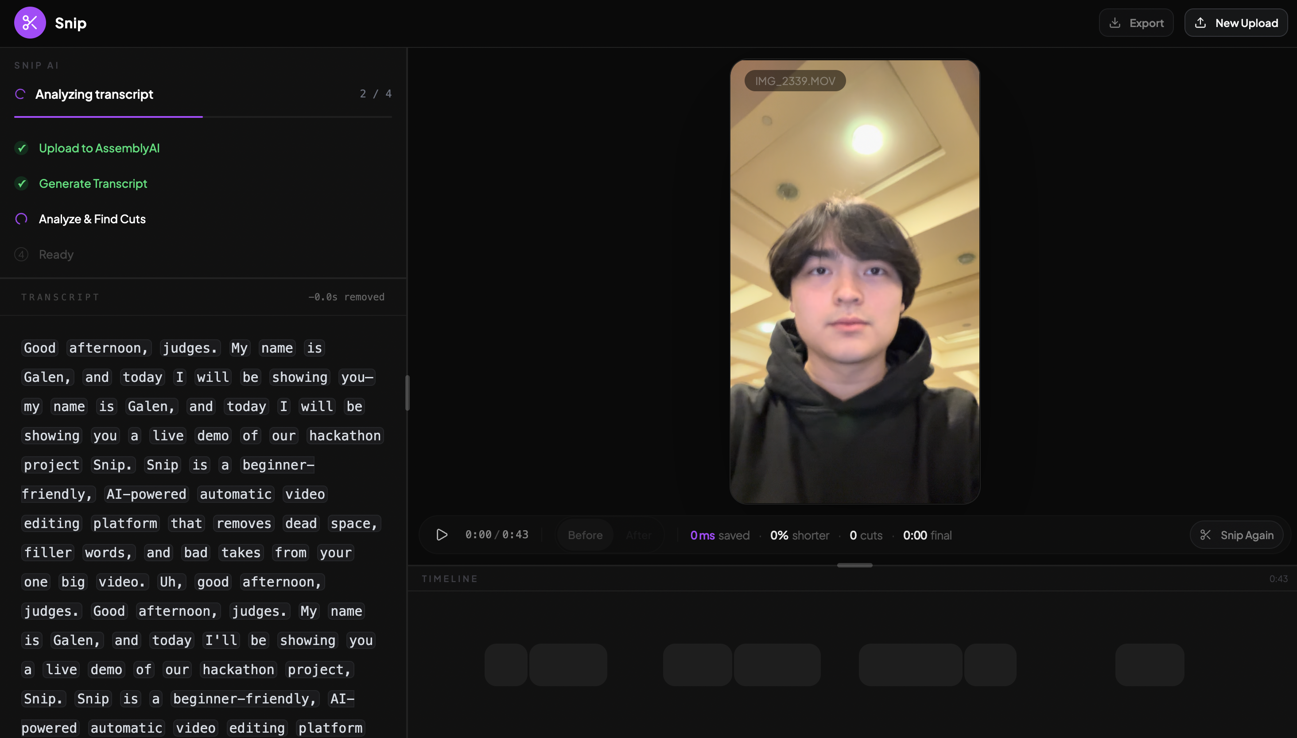This screenshot has width=1297, height=738.
Task: Switch to the After view toggle
Action: pos(639,535)
